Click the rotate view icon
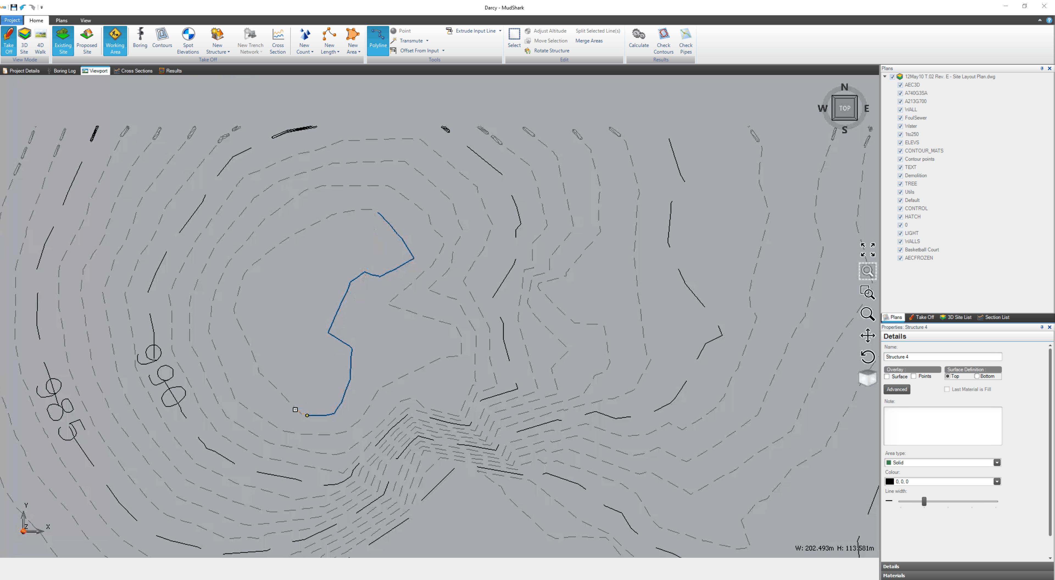This screenshot has width=1055, height=580. tap(867, 356)
